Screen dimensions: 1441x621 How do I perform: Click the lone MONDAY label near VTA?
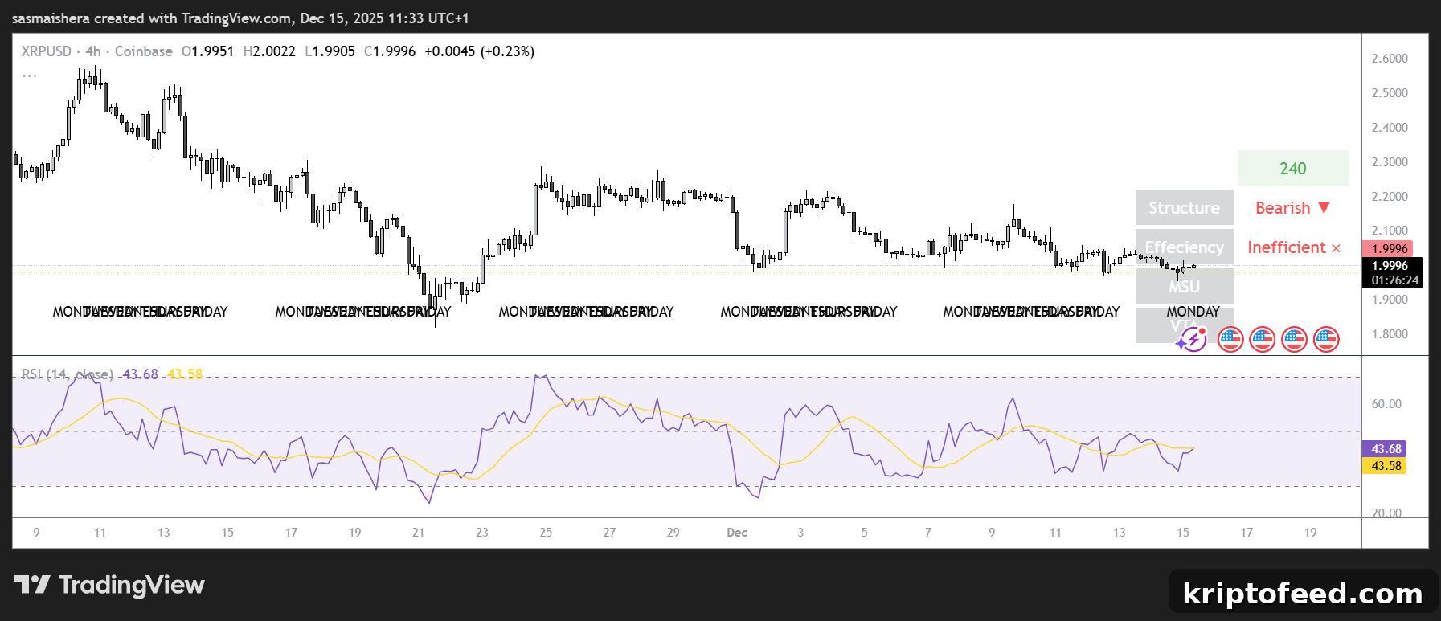[1193, 312]
